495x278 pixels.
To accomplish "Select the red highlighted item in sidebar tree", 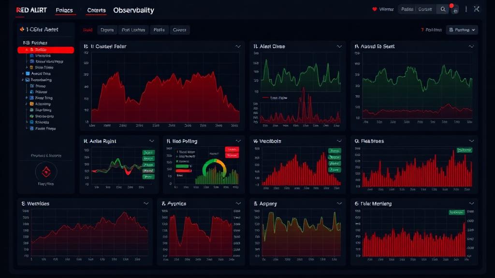I will (46, 50).
